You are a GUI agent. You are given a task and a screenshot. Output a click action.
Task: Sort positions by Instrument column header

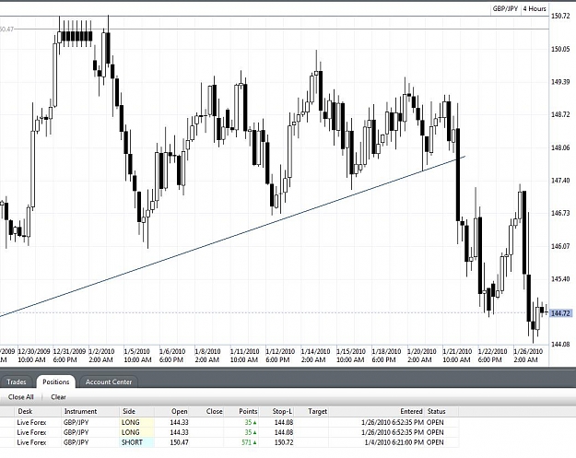pos(80,411)
